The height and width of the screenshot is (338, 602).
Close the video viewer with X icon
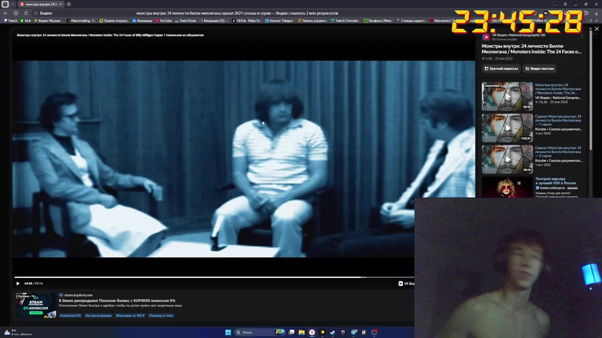(x=596, y=29)
